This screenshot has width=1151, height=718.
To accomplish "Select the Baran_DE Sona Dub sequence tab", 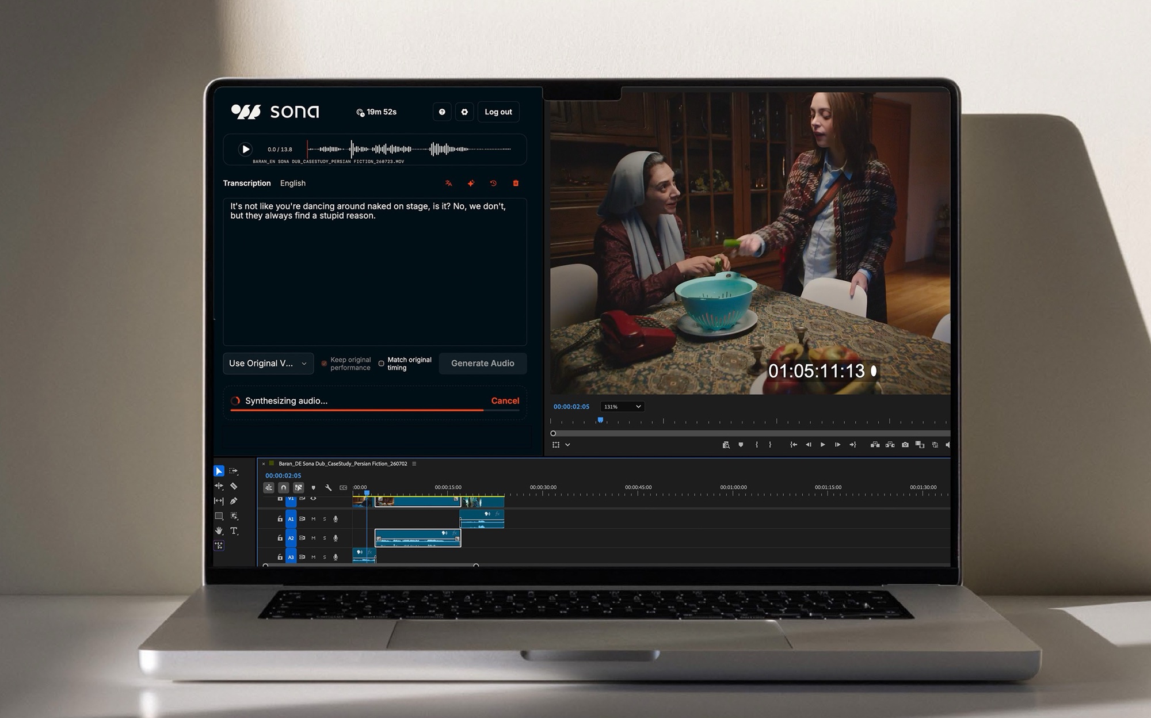I will click(343, 464).
